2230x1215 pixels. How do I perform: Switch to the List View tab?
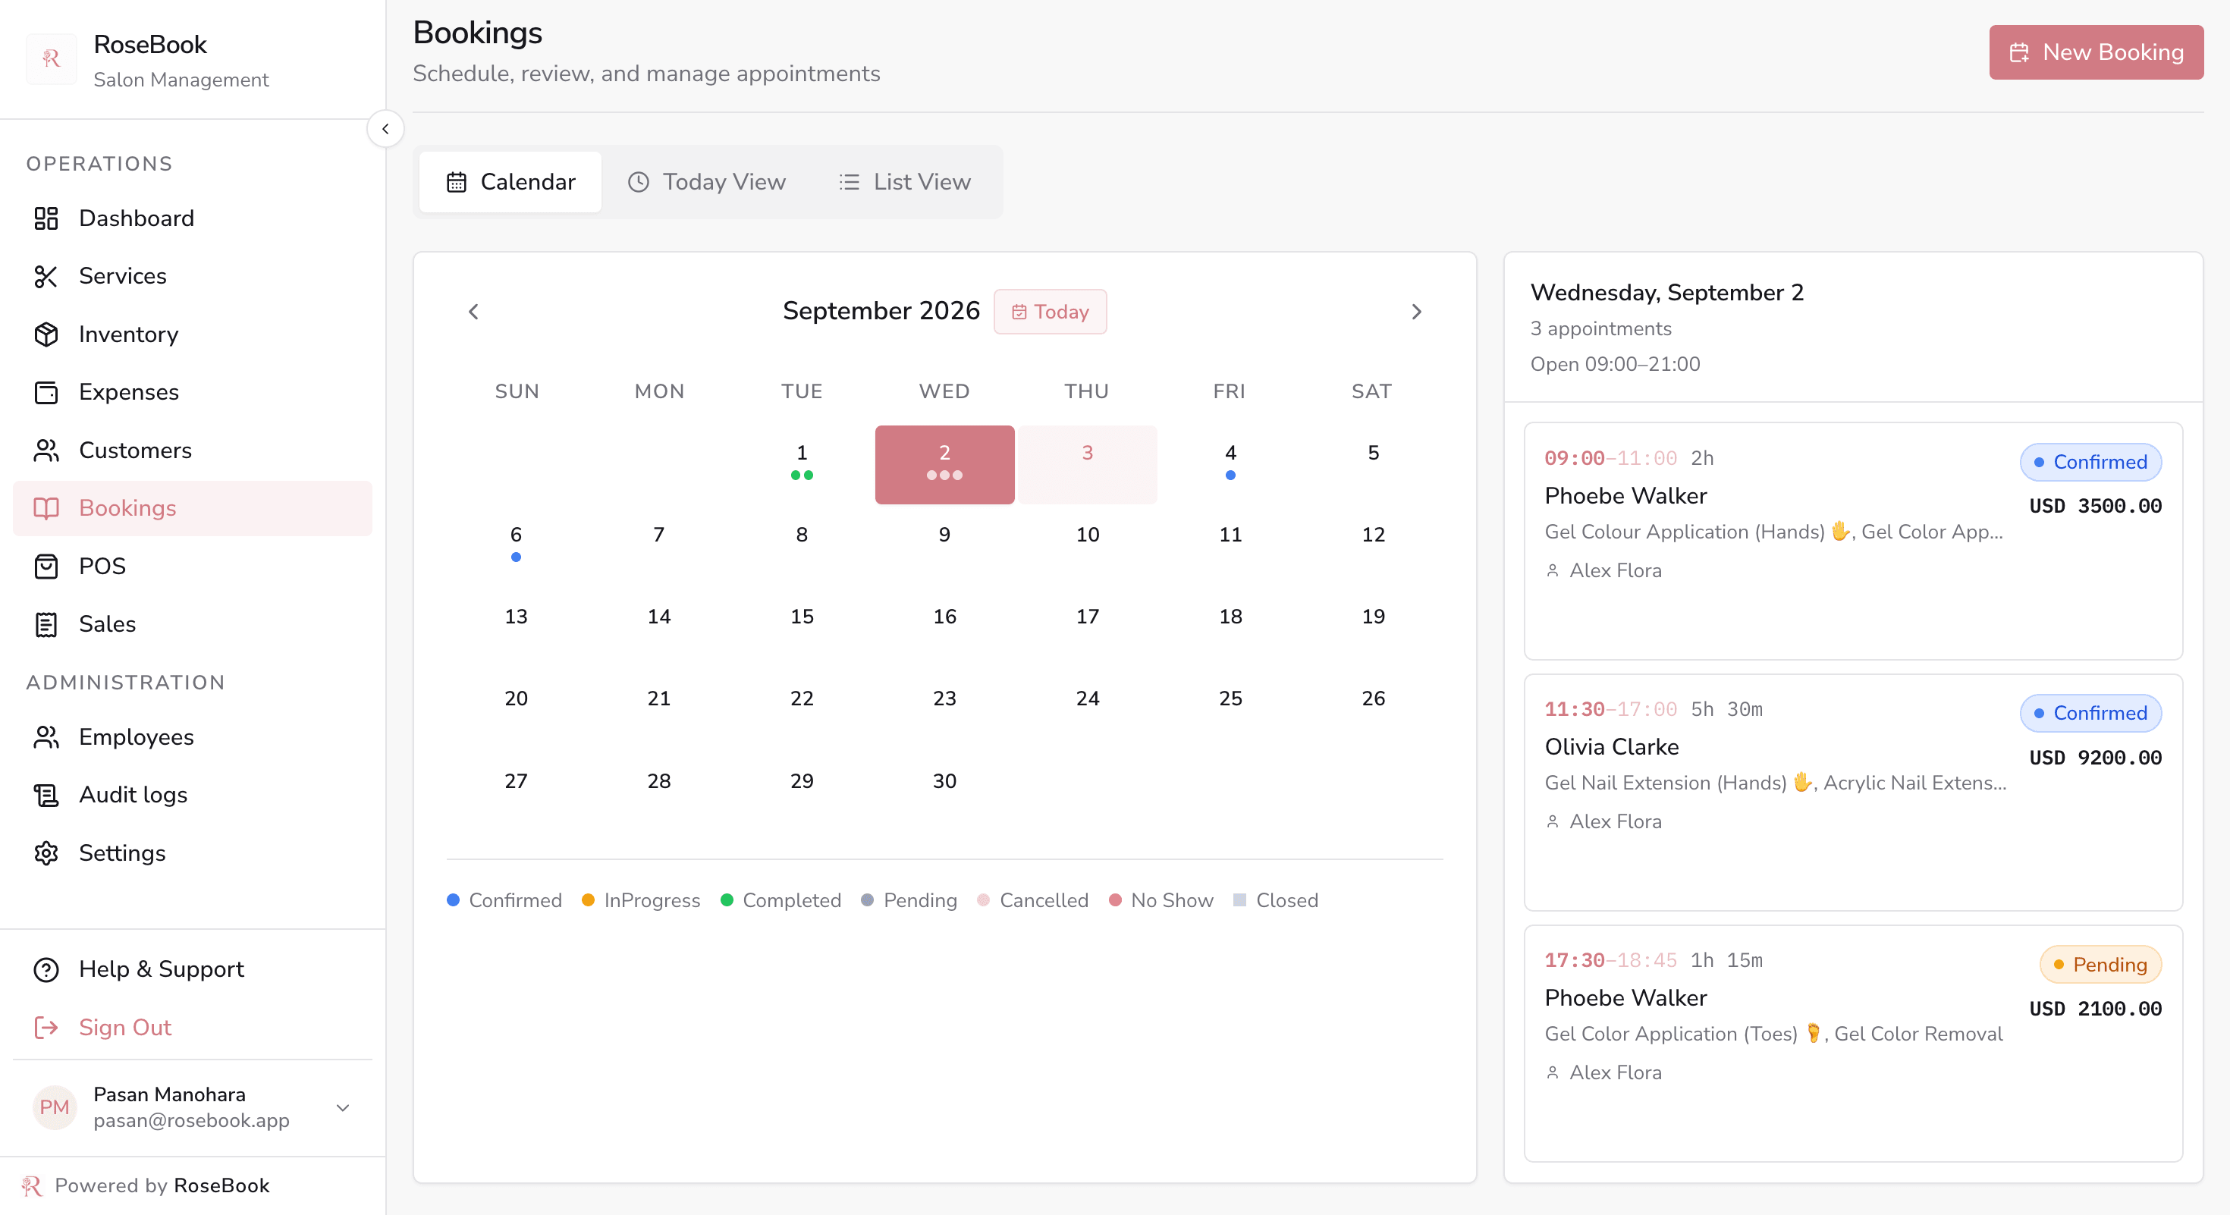(905, 182)
